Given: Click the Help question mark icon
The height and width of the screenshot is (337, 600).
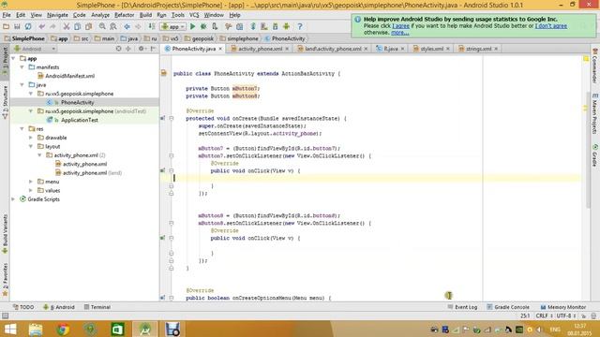Looking at the screenshot, I should coord(300,26).
